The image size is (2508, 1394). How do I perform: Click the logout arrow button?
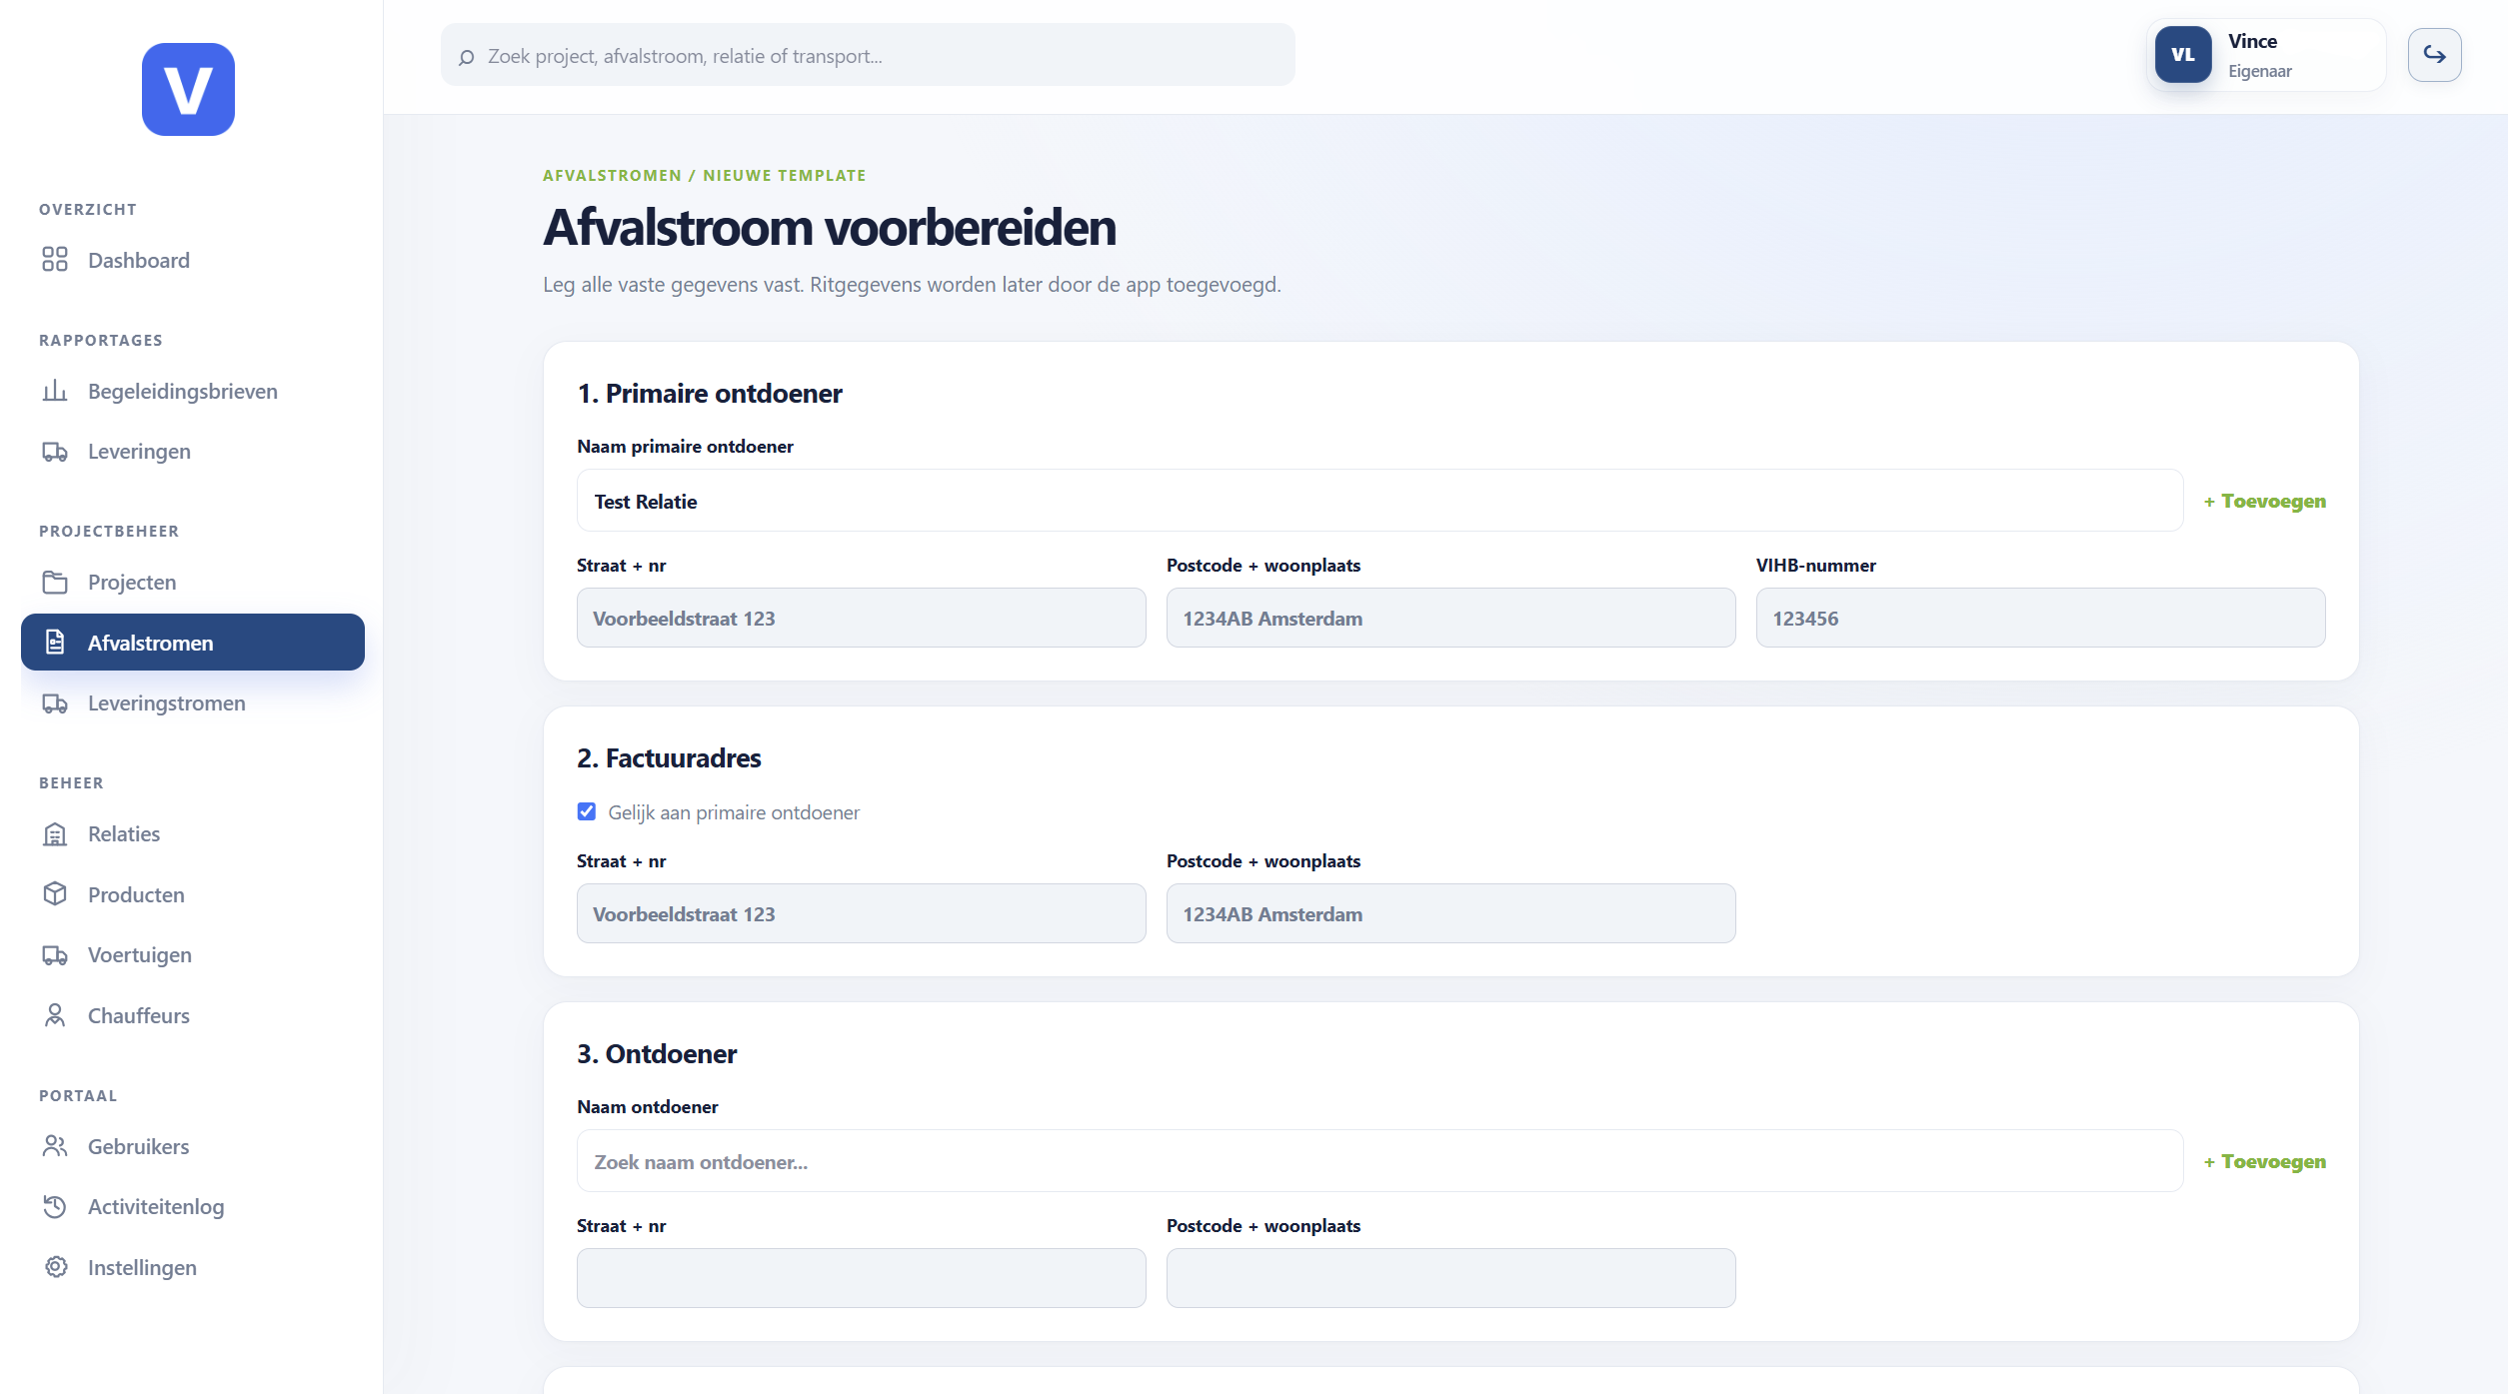[2434, 55]
